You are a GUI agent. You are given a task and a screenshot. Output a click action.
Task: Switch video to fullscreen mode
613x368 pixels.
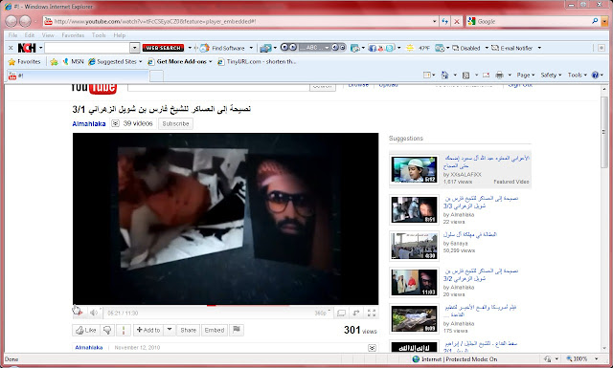click(372, 313)
